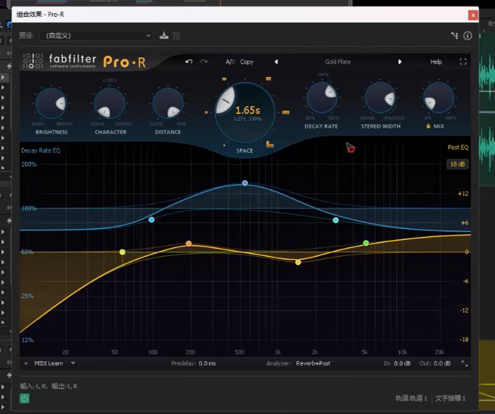The image size is (495, 414).
Task: Toggle the green effect power button
Action: (x=25, y=399)
